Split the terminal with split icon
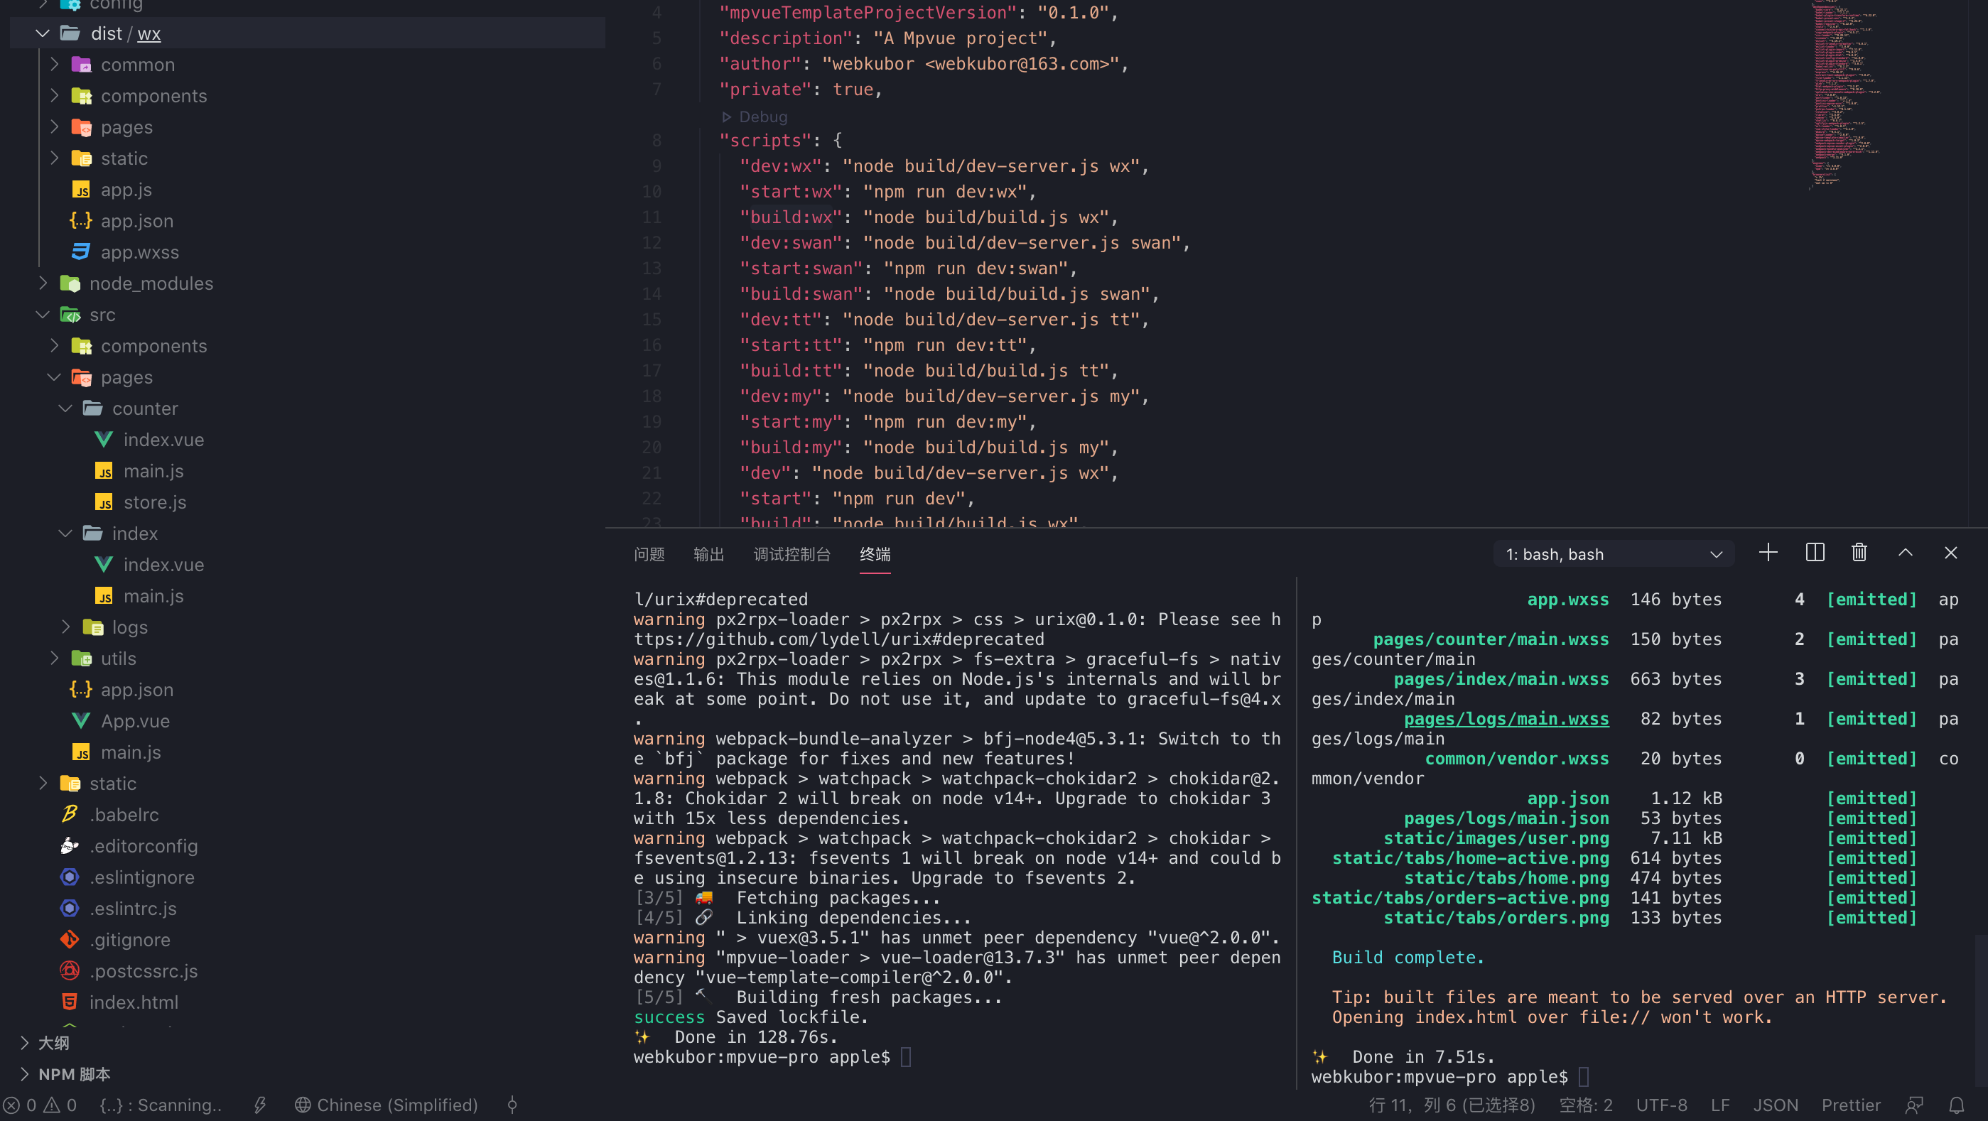This screenshot has width=1988, height=1121. tap(1815, 553)
